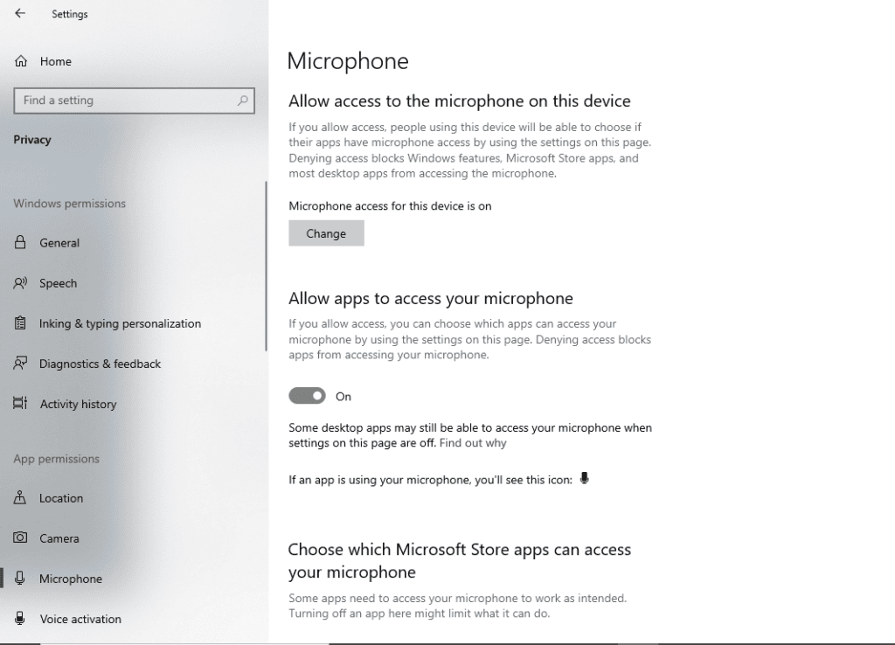Click the Speech icon in sidebar
Viewport: 895px width, 645px height.
(21, 283)
